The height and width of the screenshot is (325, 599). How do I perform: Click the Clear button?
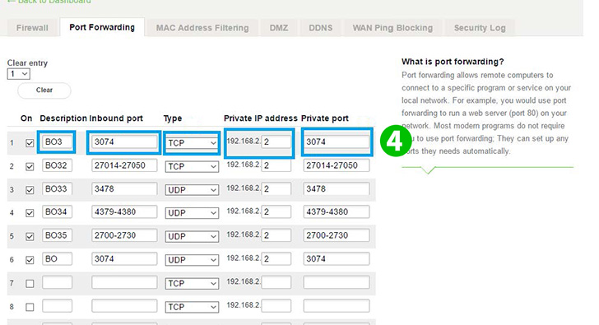pos(44,91)
